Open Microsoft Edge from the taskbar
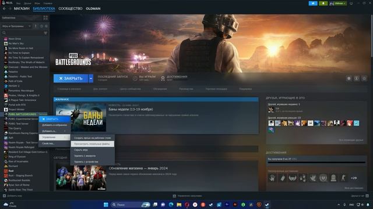373x209 pixels. (171, 204)
